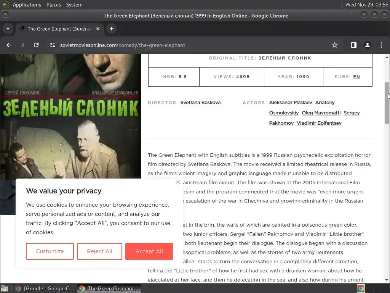The height and width of the screenshot is (293, 390).
Task: View site information icon in address bar
Action: [53, 45]
